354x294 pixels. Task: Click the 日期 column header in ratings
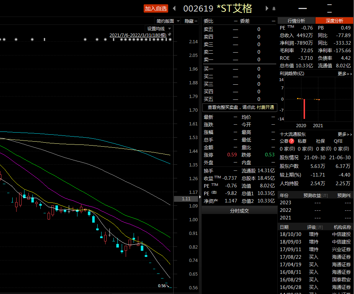[x=284, y=227]
